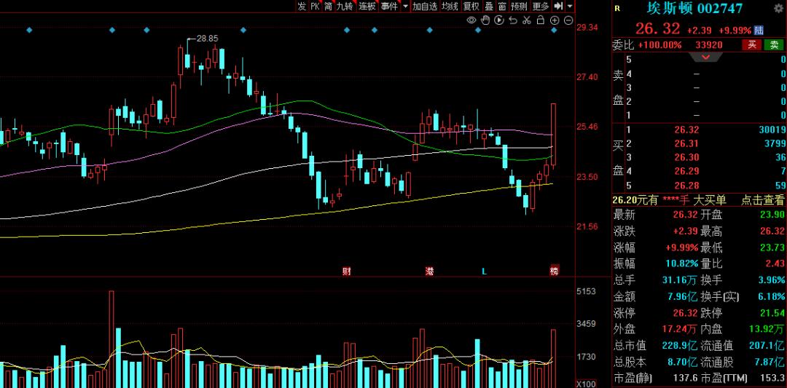The width and height of the screenshot is (787, 388).
Task: Toggle 均线 moving averages
Action: (450, 7)
